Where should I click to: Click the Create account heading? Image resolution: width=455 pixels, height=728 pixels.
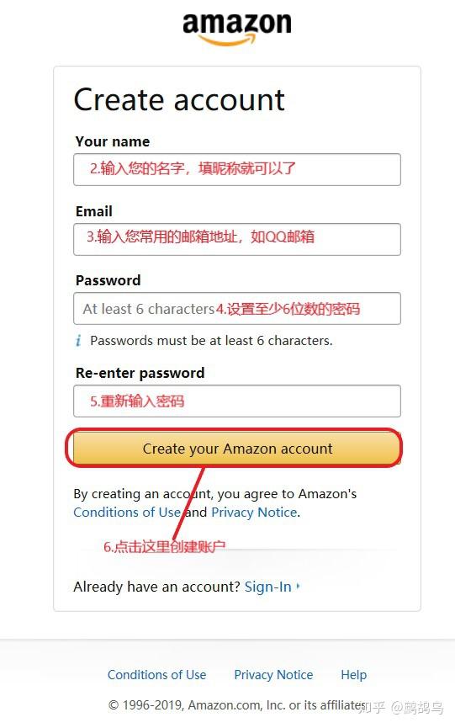[x=179, y=100]
